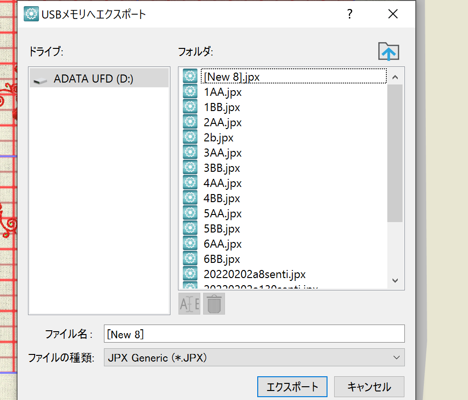Select 20220202a8senti.jpx in the list
The width and height of the screenshot is (468, 400).
coord(254,274)
